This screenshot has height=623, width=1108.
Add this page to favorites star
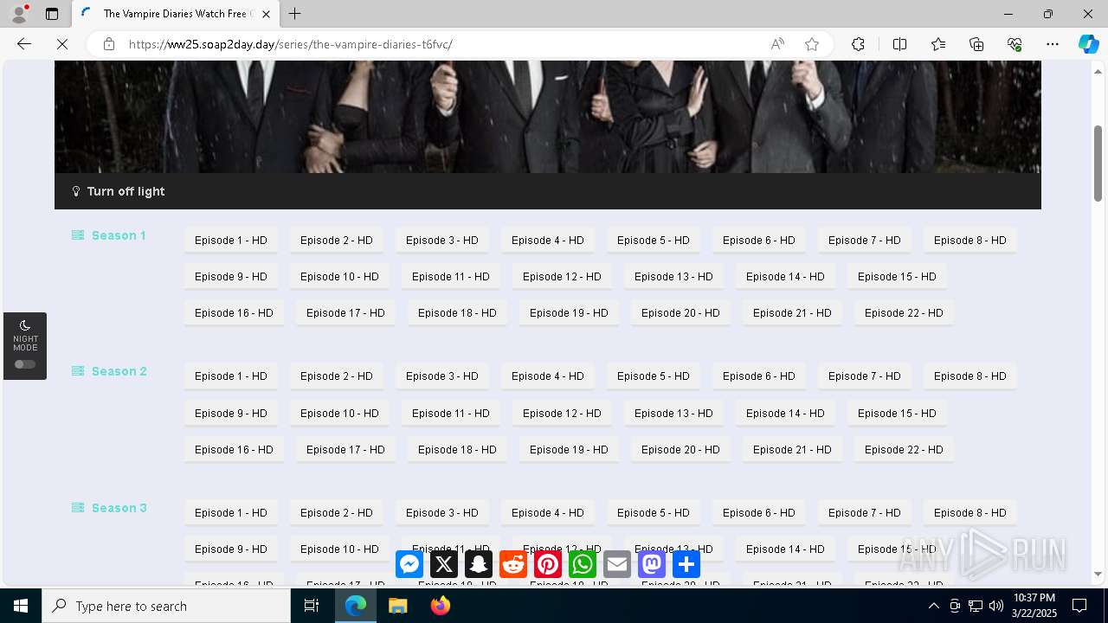(x=812, y=44)
